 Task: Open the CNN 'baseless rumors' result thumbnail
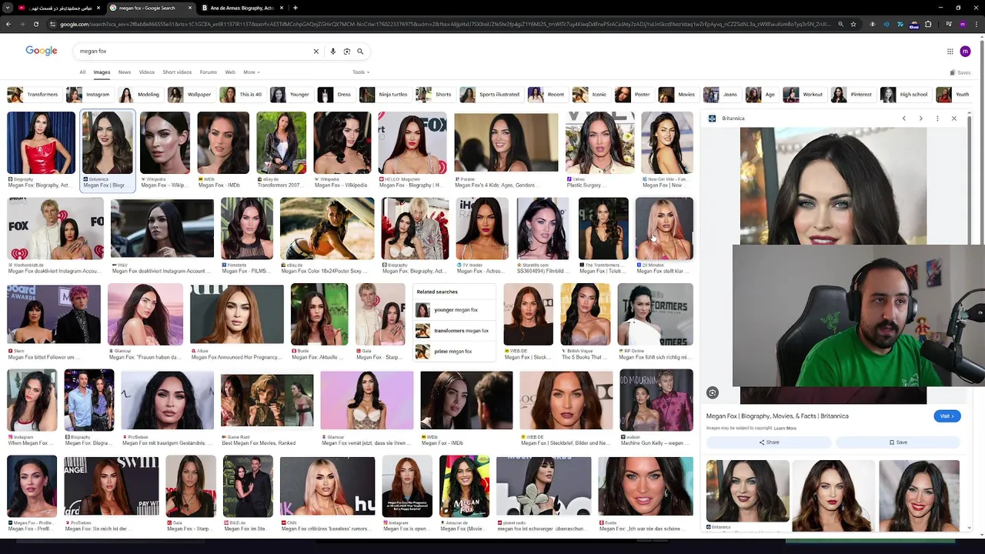[327, 486]
